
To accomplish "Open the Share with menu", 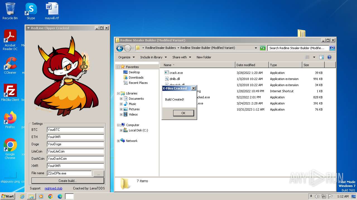I will [182, 57].
